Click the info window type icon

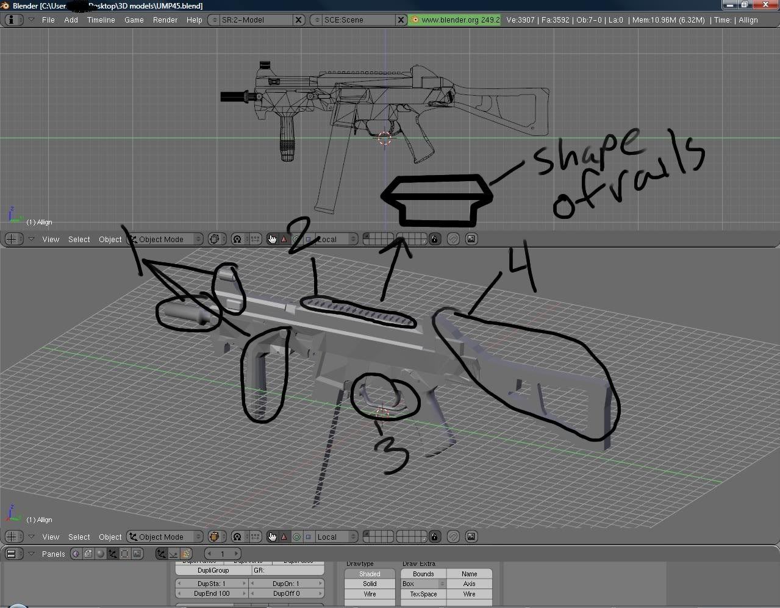13,20
